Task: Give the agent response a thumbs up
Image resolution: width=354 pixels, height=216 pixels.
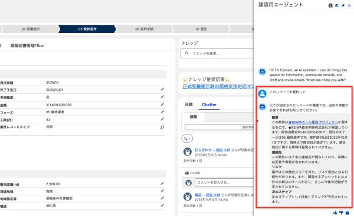Action: [x=335, y=212]
